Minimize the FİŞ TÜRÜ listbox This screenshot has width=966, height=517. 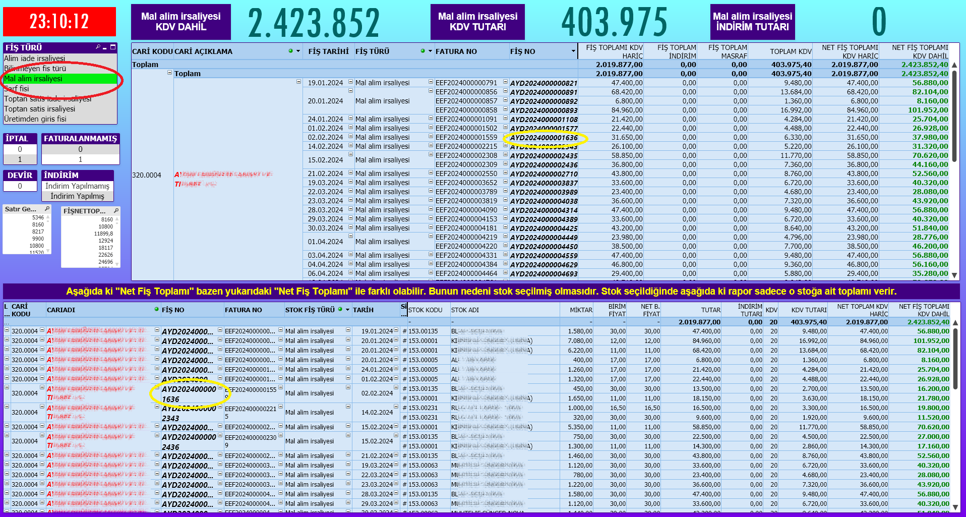point(105,47)
